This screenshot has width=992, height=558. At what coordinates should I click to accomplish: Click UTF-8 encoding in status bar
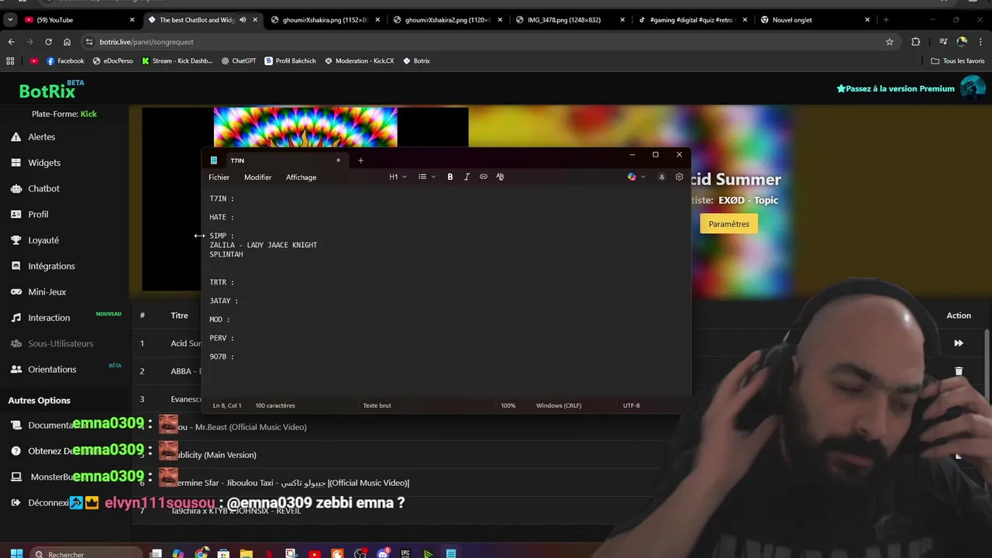coord(631,405)
